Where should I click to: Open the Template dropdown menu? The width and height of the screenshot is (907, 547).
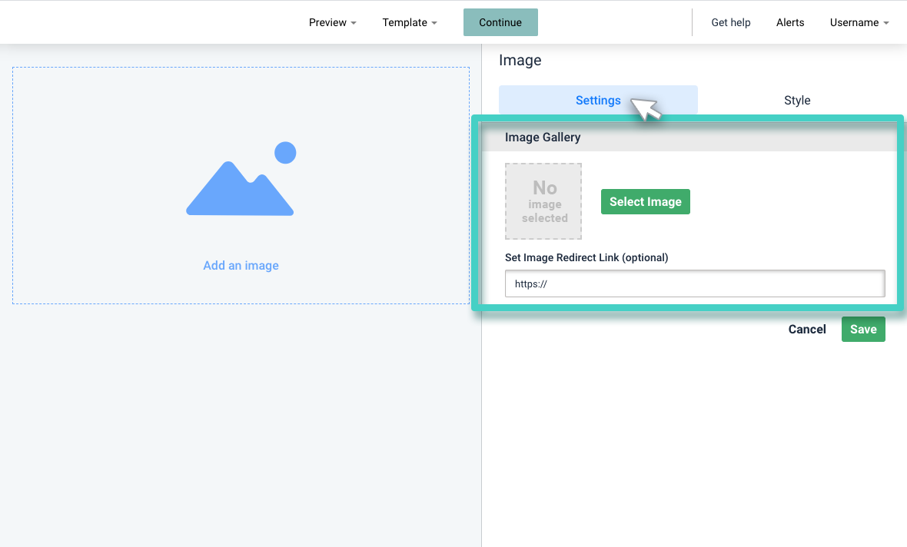(x=410, y=22)
